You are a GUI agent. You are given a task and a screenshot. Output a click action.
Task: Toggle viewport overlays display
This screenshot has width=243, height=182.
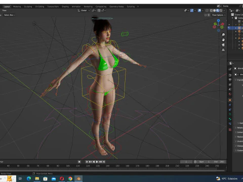coord(199,11)
